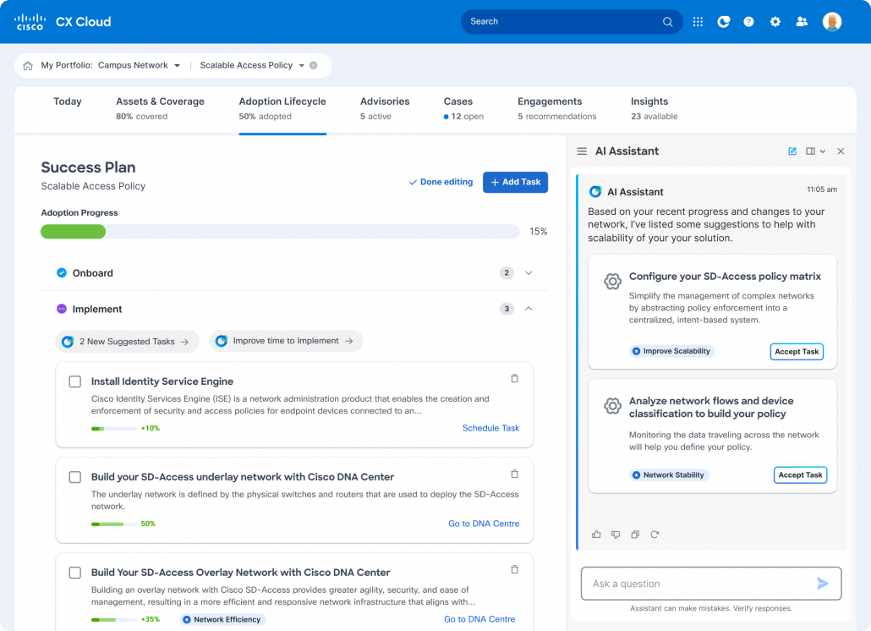The image size is (871, 631).
Task: Open the apps grid icon in header
Action: click(698, 22)
